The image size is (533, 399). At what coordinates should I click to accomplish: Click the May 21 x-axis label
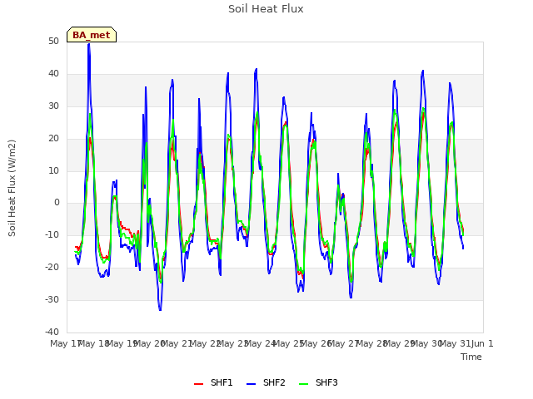[177, 343]
